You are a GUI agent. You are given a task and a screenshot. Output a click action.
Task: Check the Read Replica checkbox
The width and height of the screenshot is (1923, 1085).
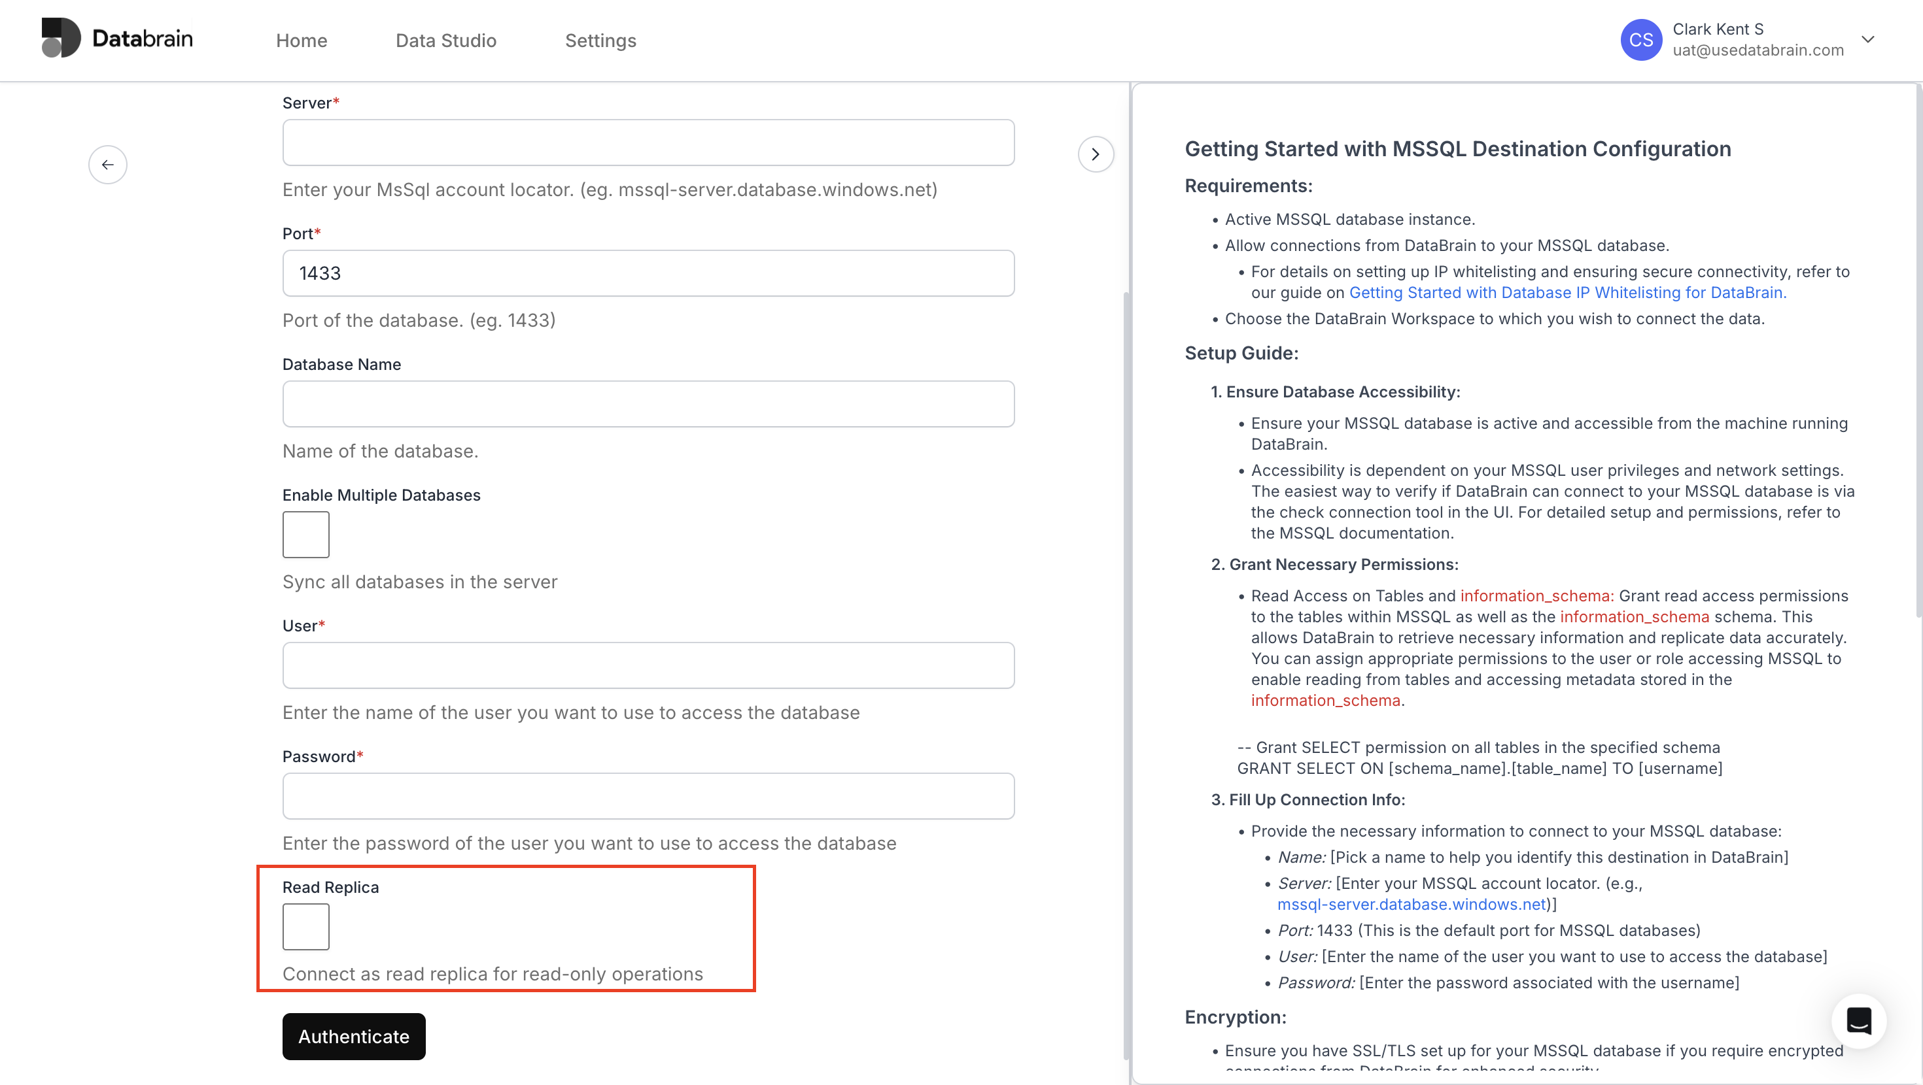point(305,926)
